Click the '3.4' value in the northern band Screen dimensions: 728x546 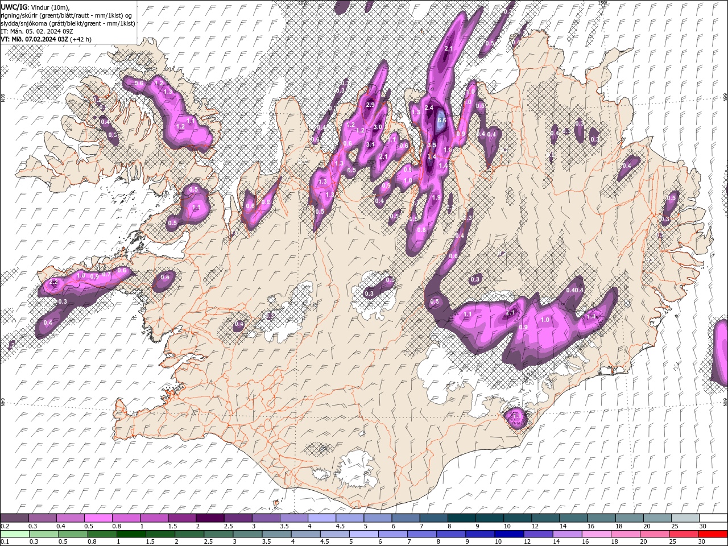[x=431, y=156]
